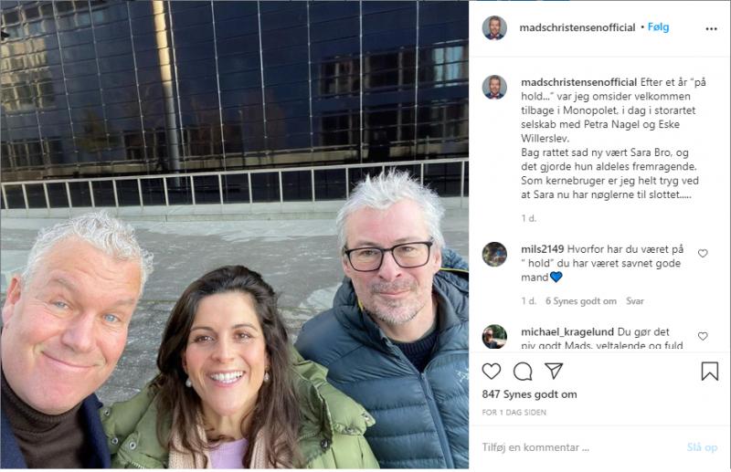
Task: Reply to mils2149 using Svar
Action: [x=634, y=301]
